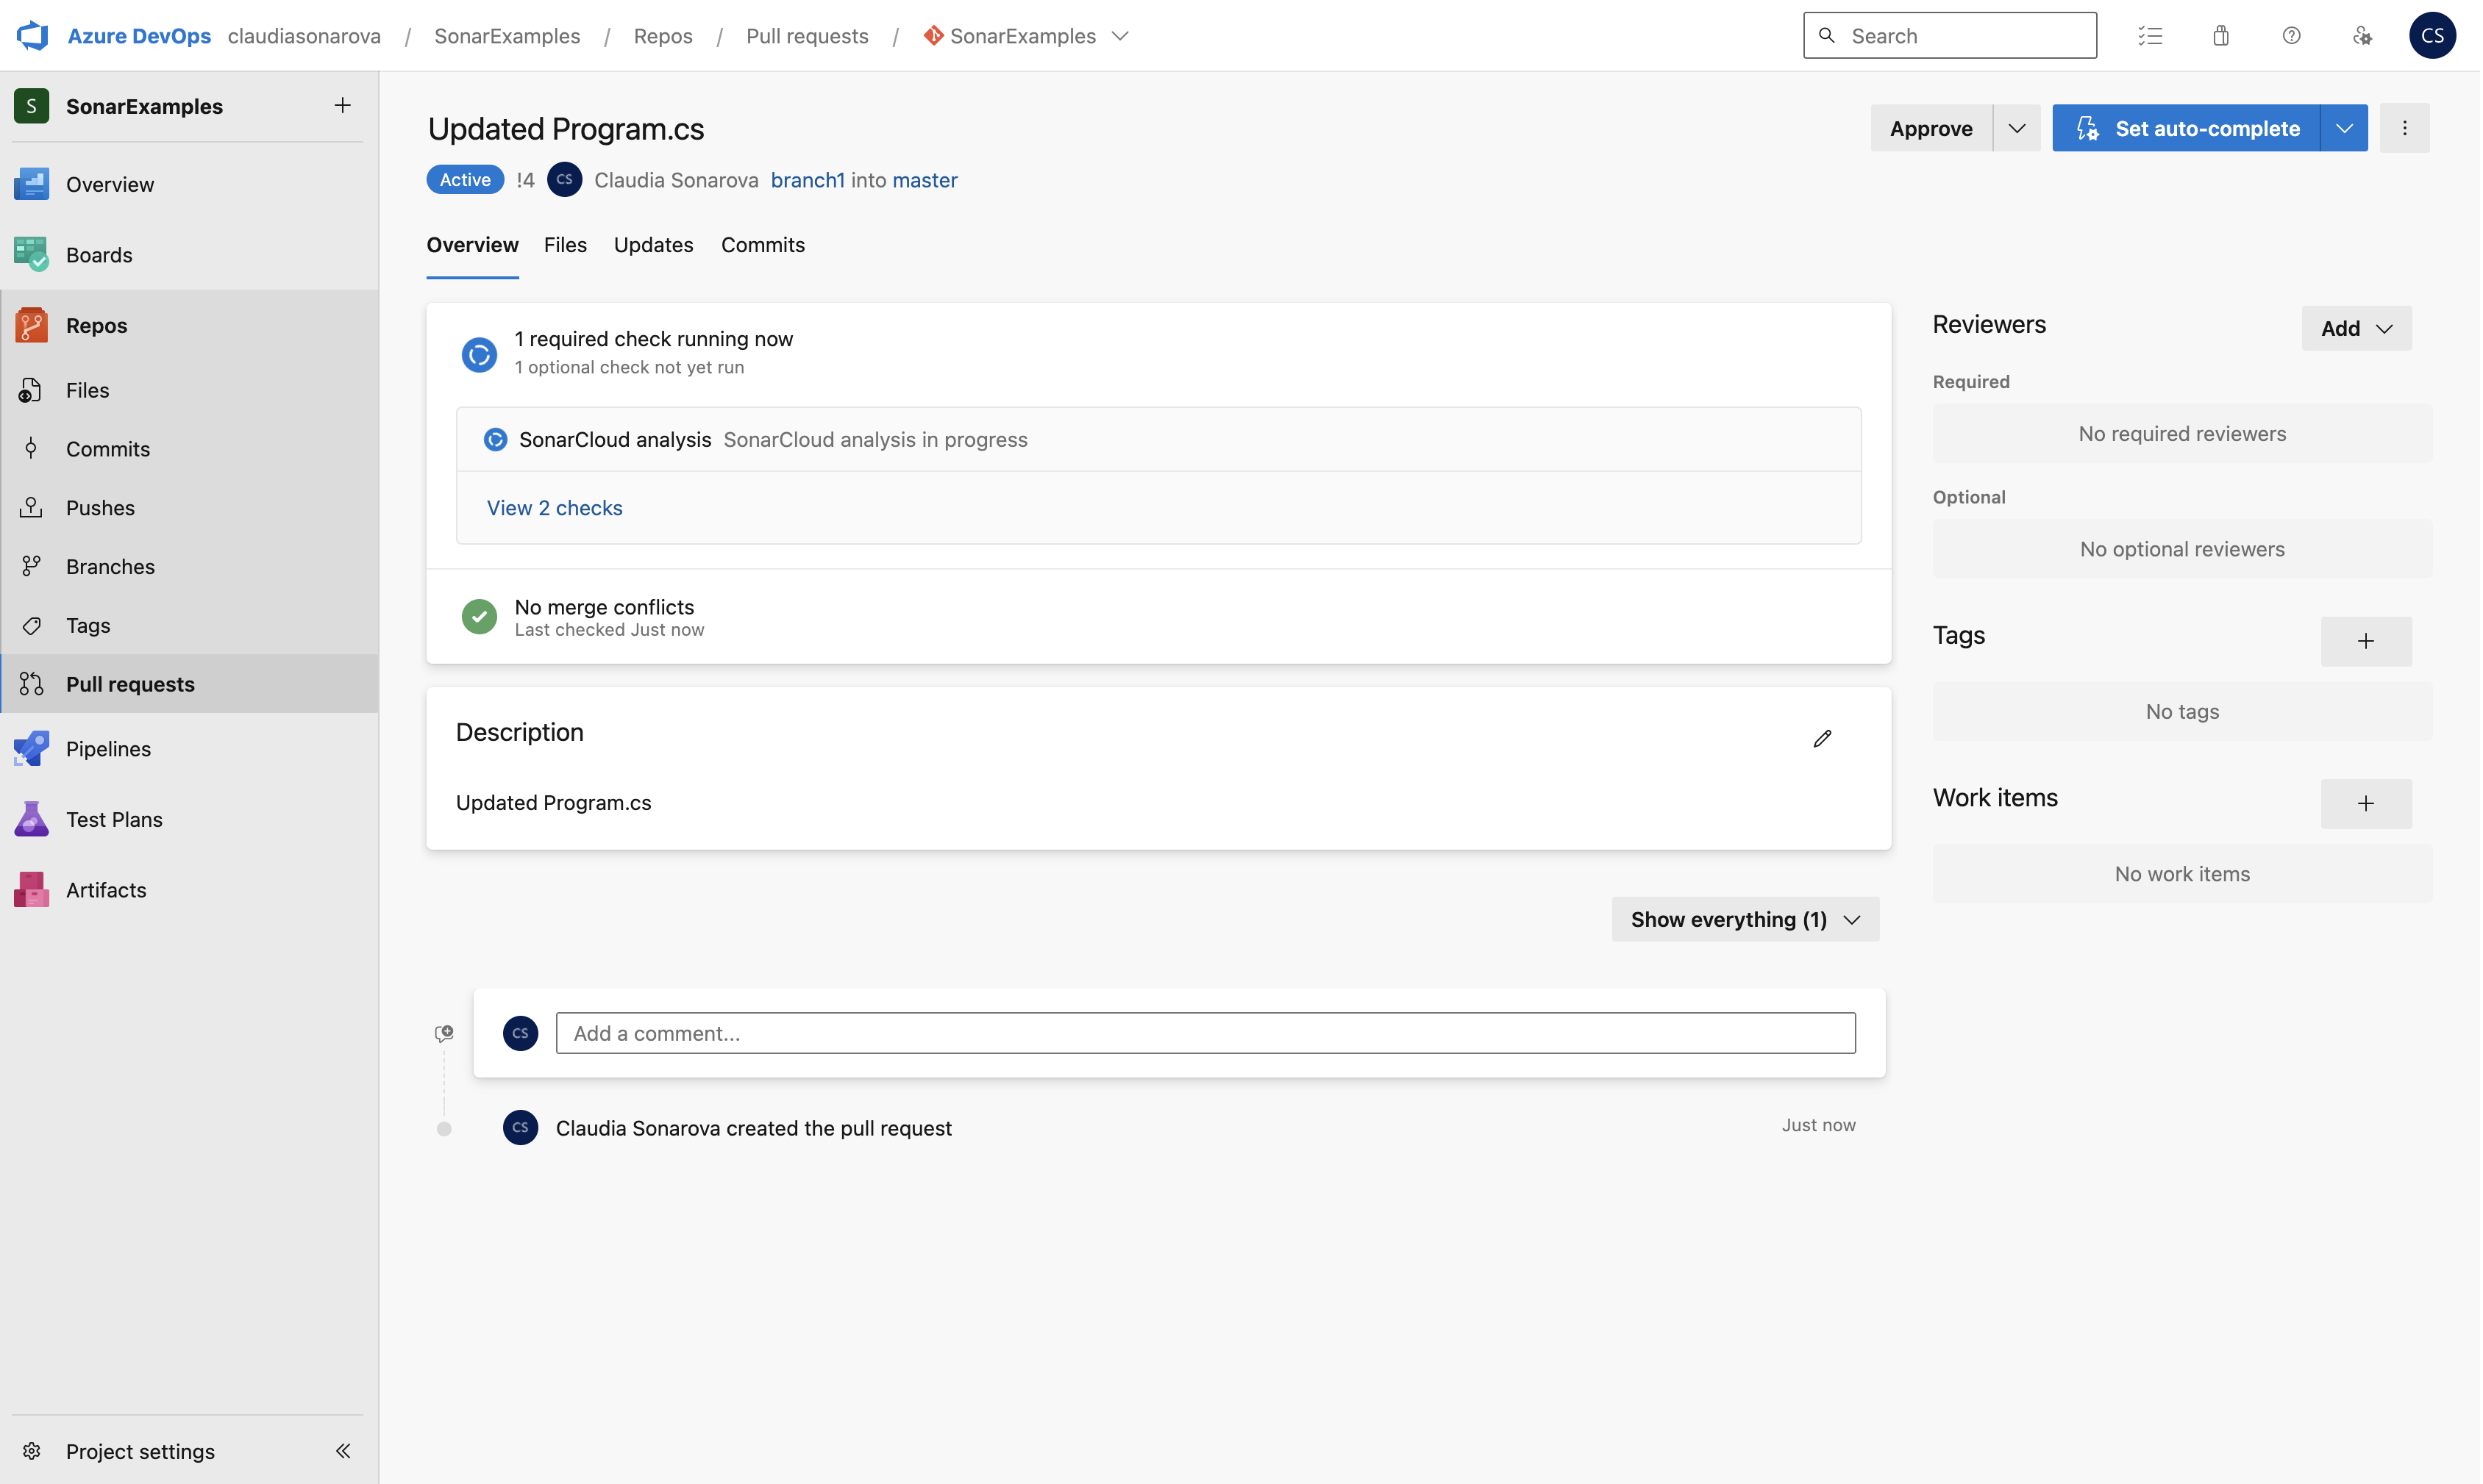Click the 'No work items' text
2483x1484 pixels.
coord(2182,874)
